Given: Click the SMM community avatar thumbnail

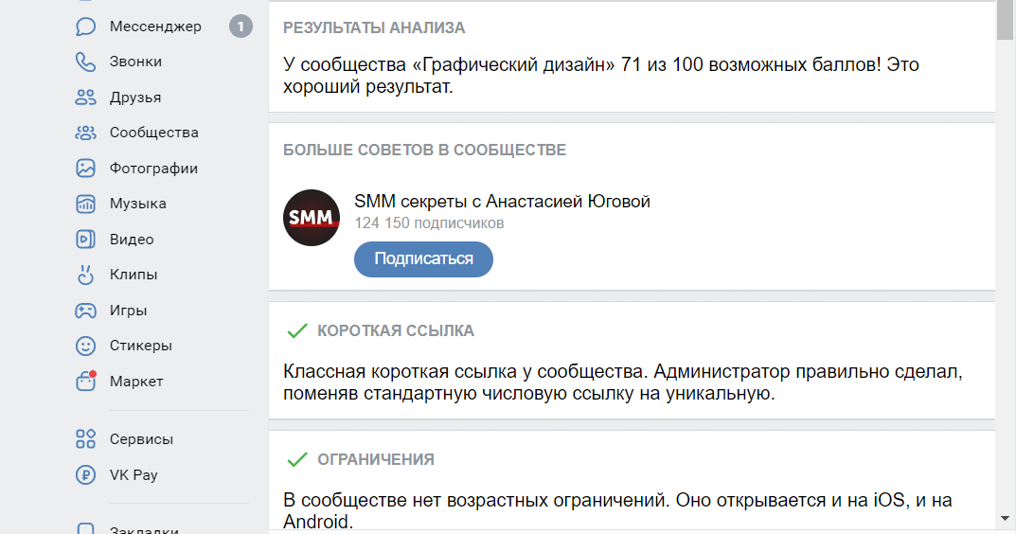Looking at the screenshot, I should tap(312, 218).
